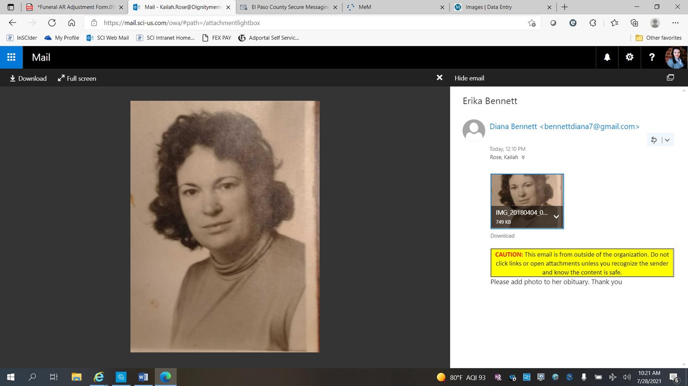The width and height of the screenshot is (688, 386).
Task: Adjust the volume via speaker tray icon
Action: pos(627,377)
